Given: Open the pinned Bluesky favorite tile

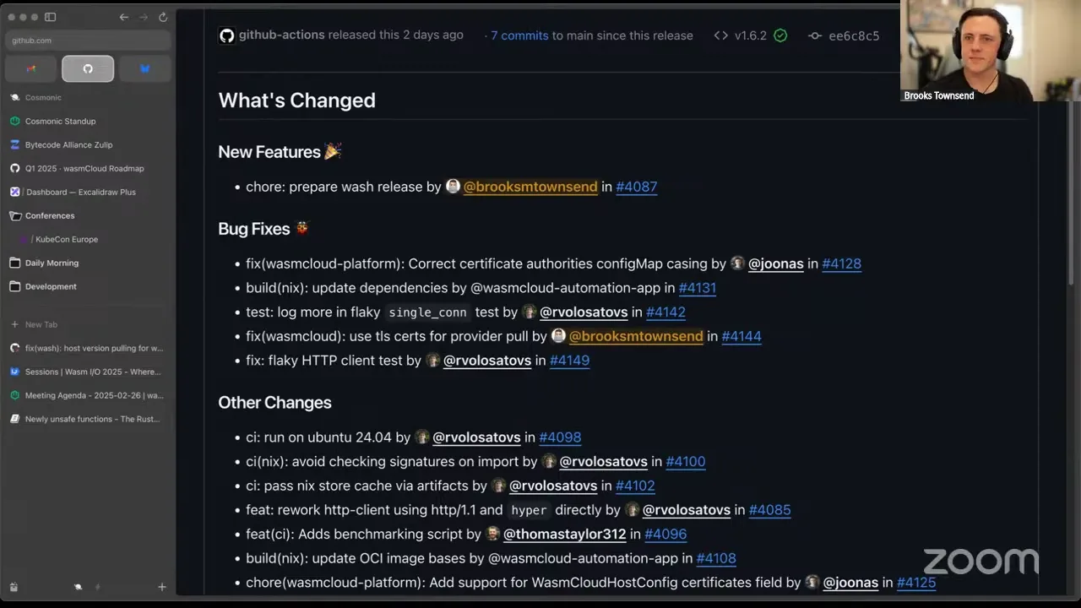Looking at the screenshot, I should click(x=144, y=68).
